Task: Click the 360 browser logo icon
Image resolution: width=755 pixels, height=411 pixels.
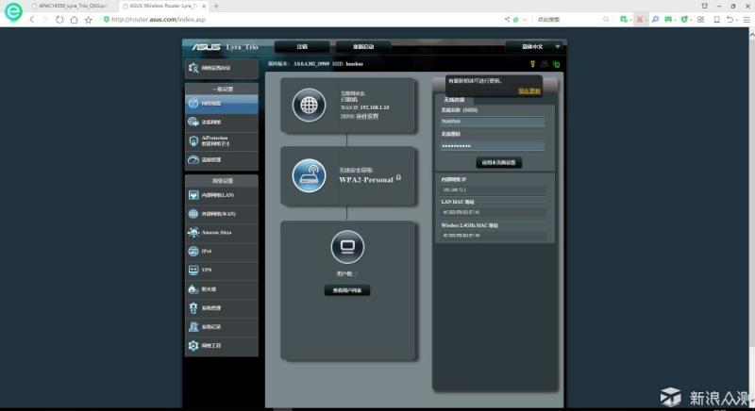Action: pos(13,12)
